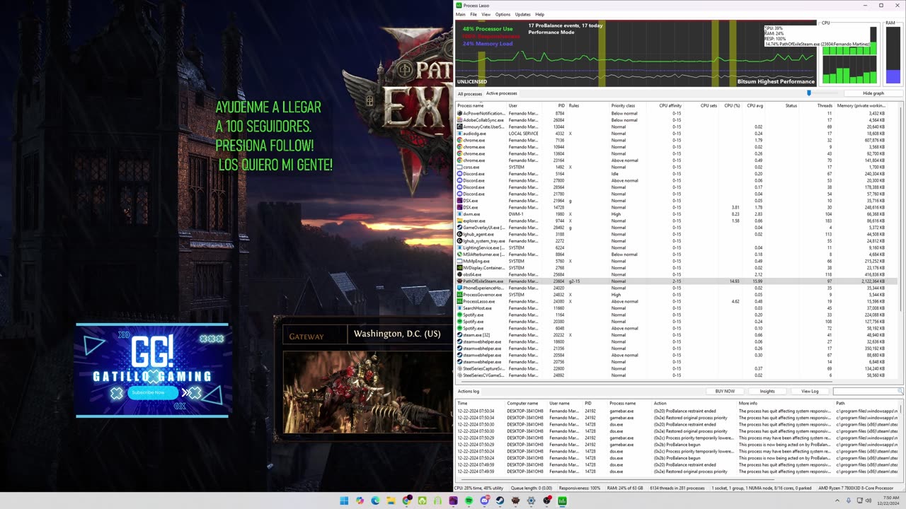This screenshot has height=509, width=906.
Task: Select the SteelSeriesCaptureSv process row
Action: 676,368
